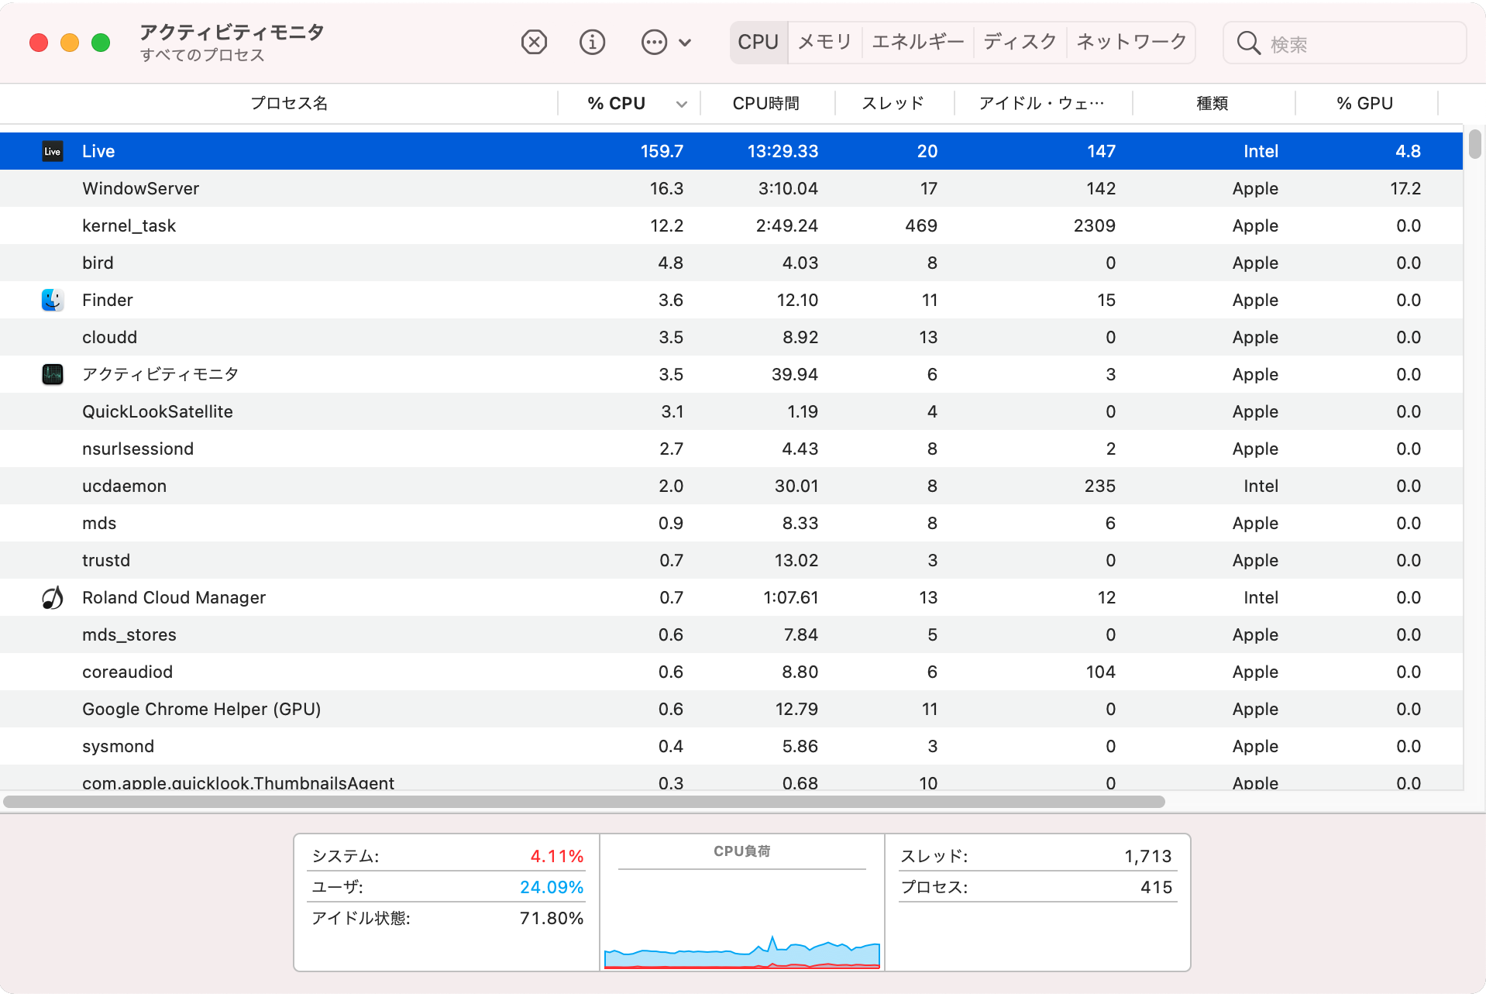Screen dimensions: 1486x997
Task: Open process info with the (i) icon
Action: [593, 42]
